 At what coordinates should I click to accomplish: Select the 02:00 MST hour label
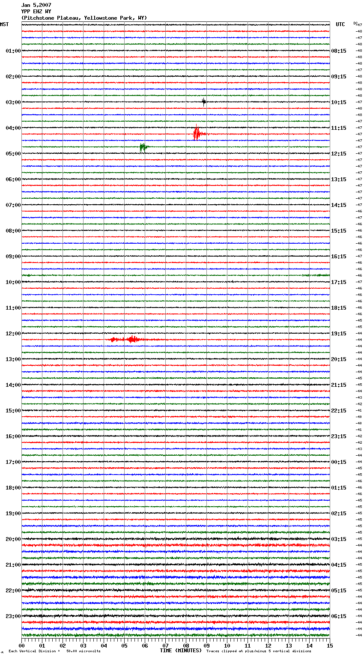[x=13, y=77]
